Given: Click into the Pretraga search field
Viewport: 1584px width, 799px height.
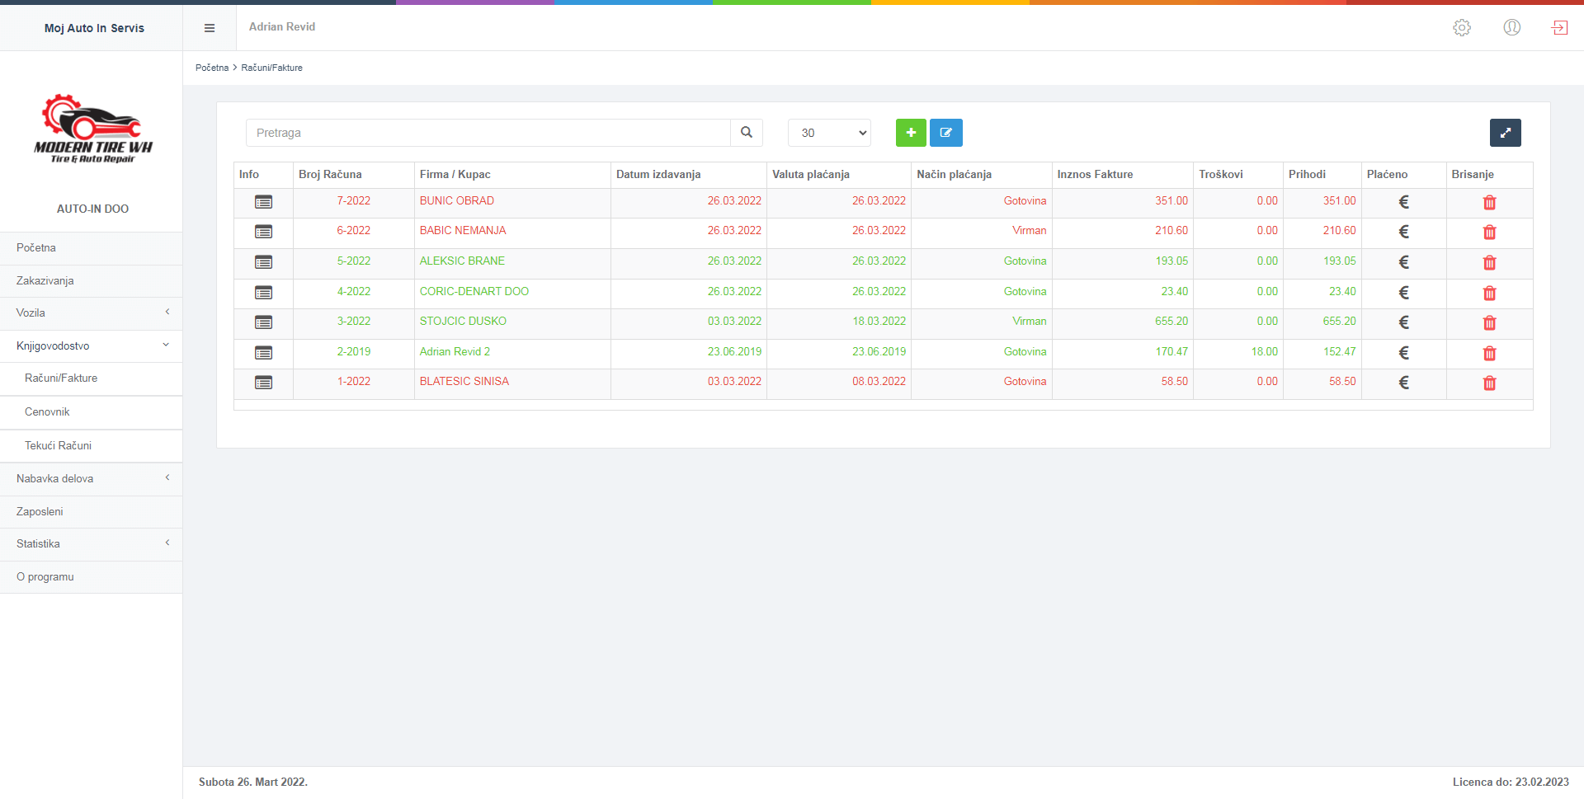Looking at the screenshot, I should click(488, 133).
